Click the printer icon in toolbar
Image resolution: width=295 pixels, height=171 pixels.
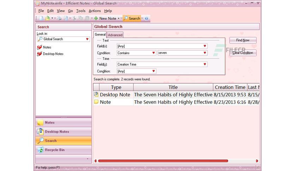tap(59, 18)
